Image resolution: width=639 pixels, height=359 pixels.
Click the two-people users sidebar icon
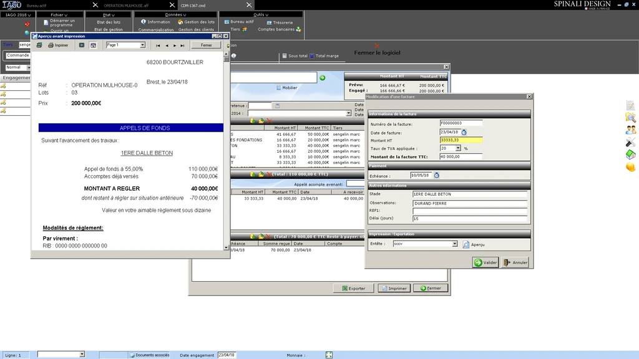pyautogui.click(x=630, y=130)
